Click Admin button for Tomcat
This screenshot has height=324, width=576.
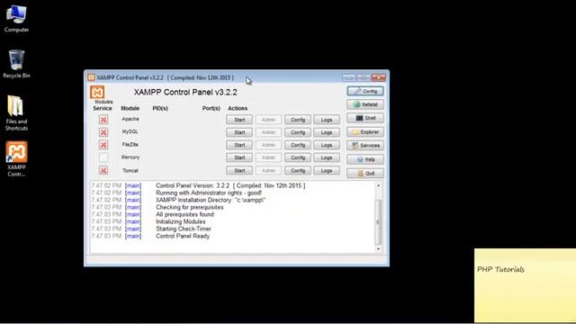pos(268,170)
